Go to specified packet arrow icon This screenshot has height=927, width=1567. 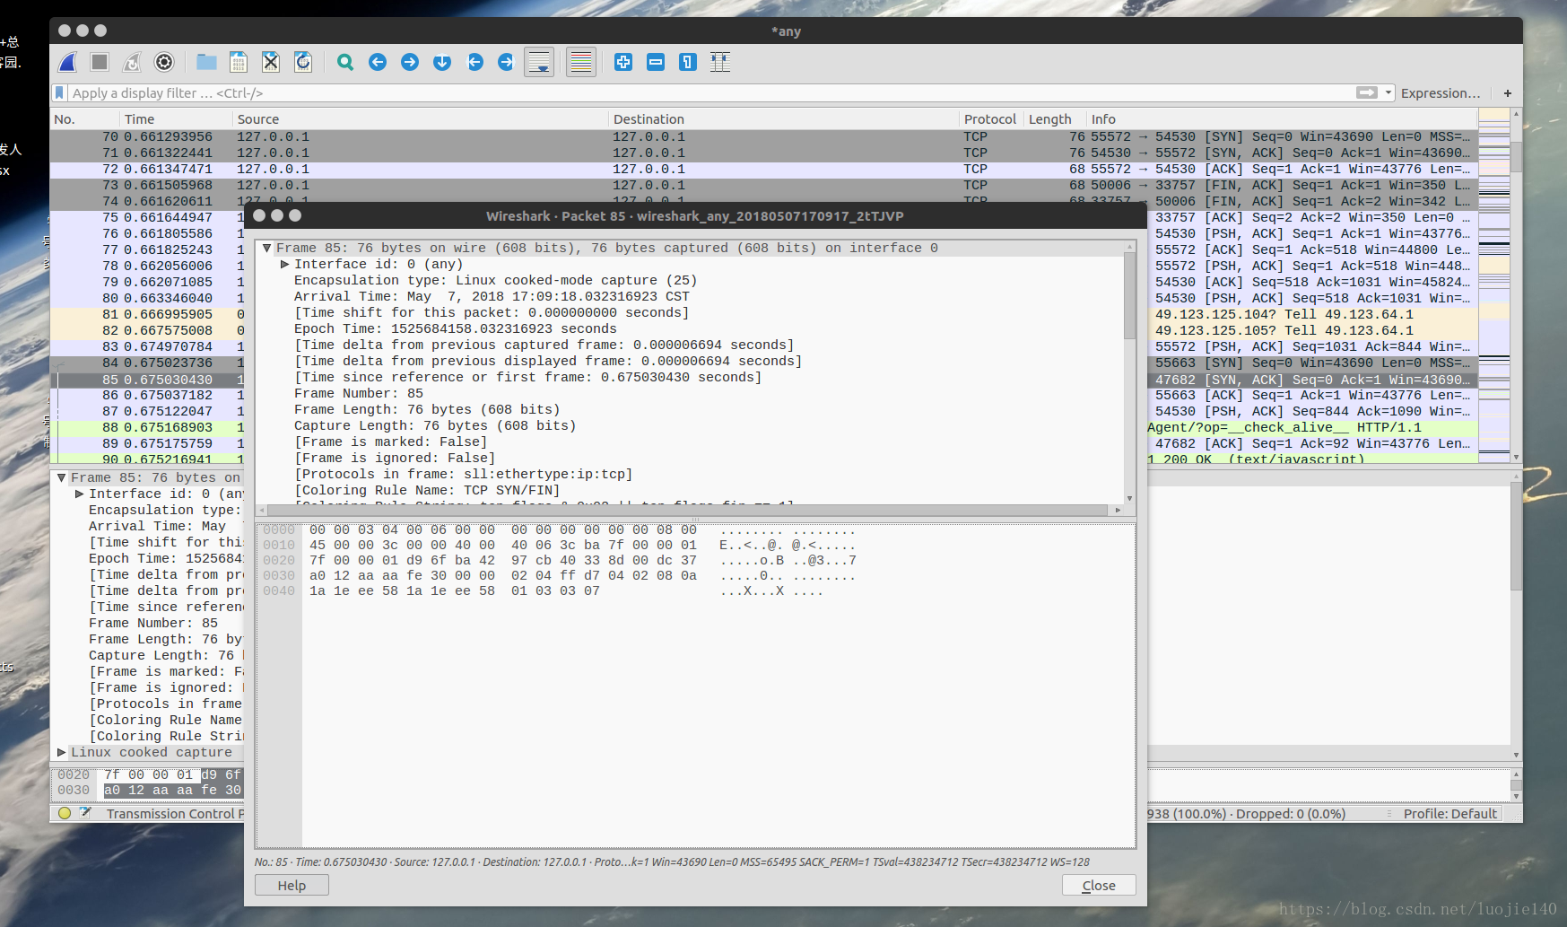[x=442, y=62]
